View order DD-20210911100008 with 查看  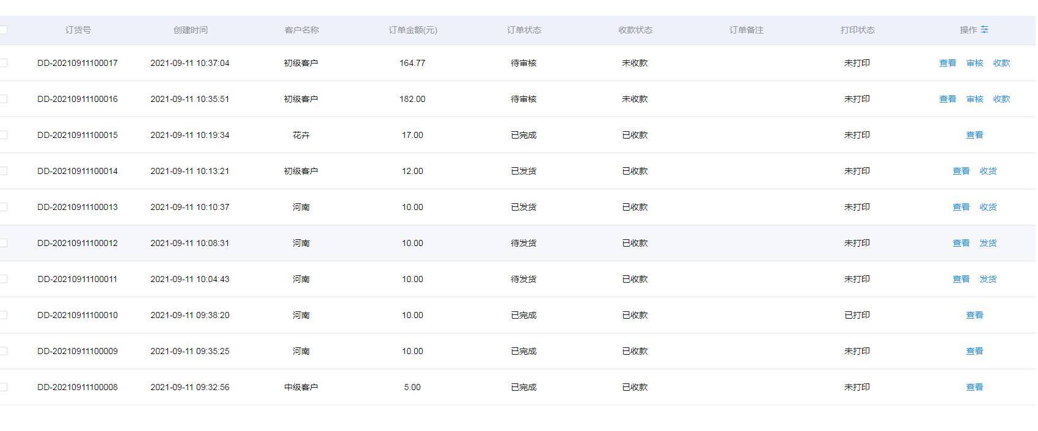pos(974,387)
